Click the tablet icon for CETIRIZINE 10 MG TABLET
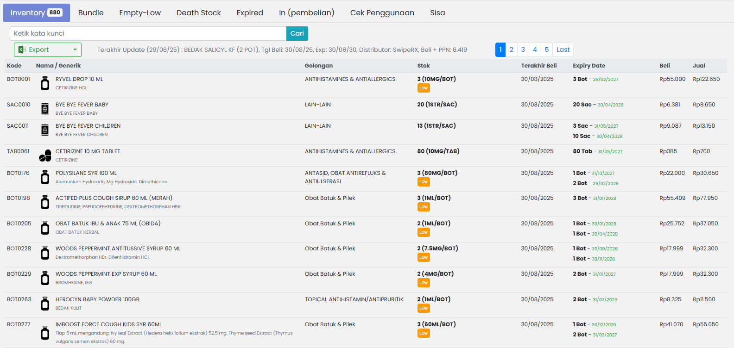Screen dimensions: 734x348 tap(45, 155)
